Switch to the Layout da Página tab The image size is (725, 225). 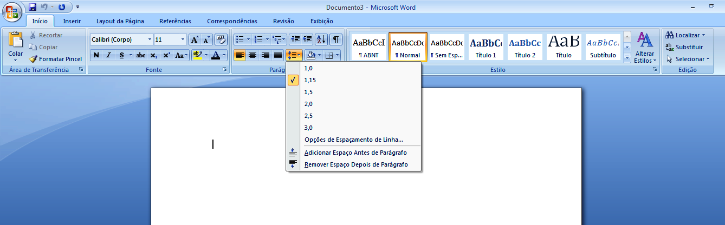click(120, 21)
